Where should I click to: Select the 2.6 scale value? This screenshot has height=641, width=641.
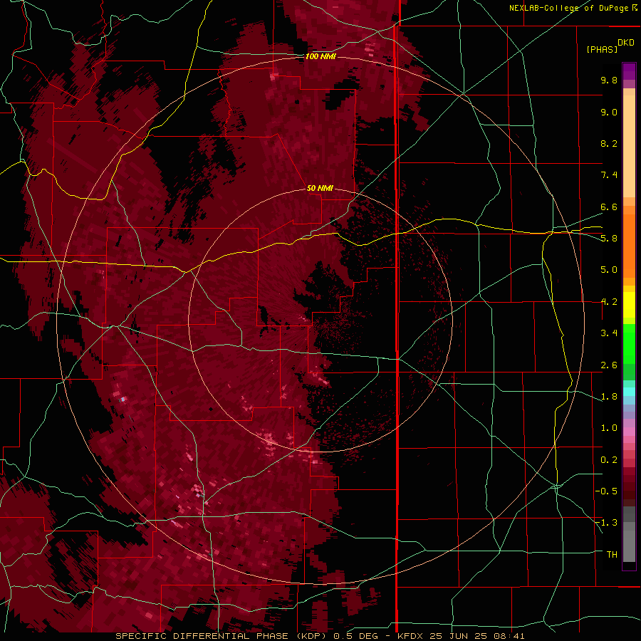pyautogui.click(x=609, y=365)
